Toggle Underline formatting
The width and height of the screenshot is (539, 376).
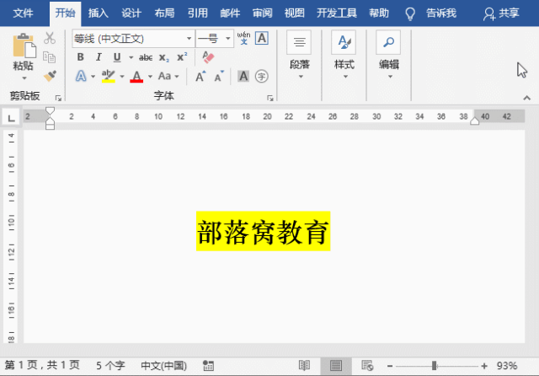pyautogui.click(x=117, y=57)
